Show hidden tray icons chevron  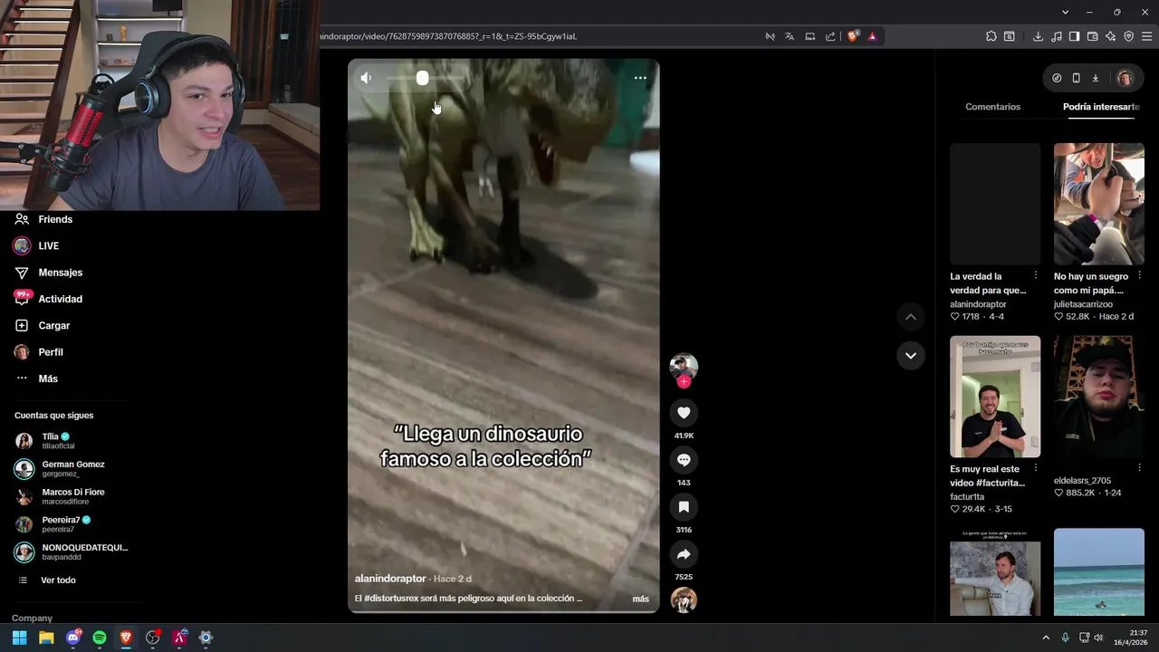tap(1046, 638)
